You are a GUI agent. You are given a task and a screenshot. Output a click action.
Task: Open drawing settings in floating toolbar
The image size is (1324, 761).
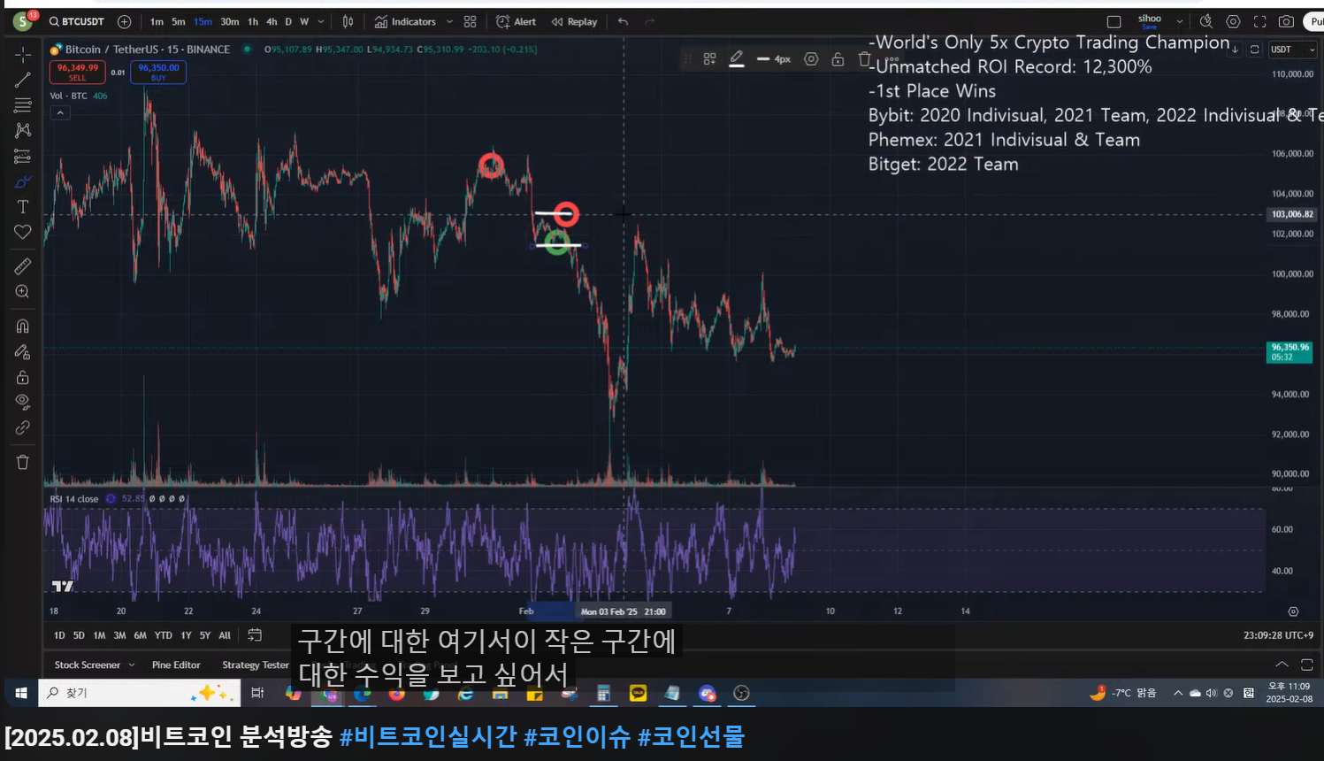[811, 59]
